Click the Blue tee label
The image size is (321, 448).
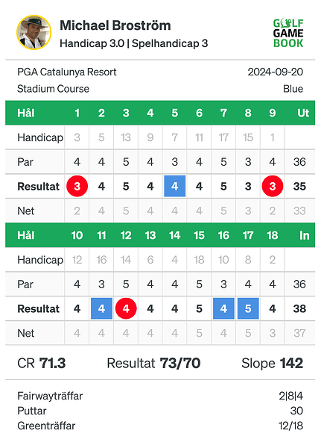click(293, 89)
